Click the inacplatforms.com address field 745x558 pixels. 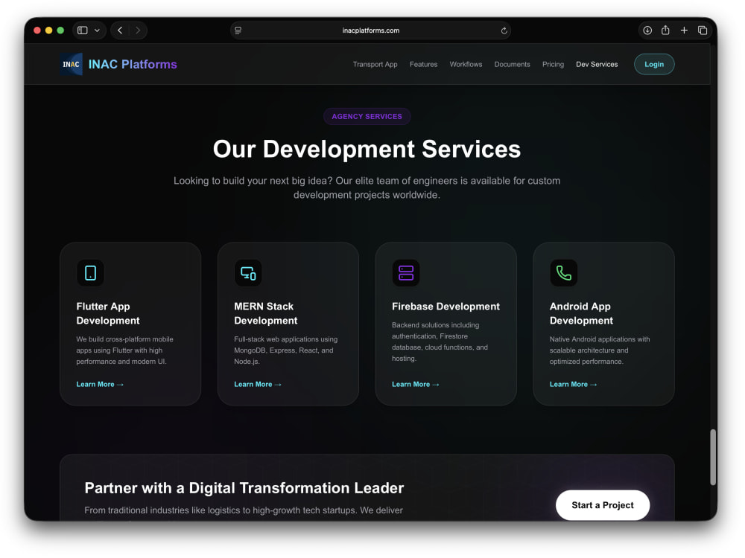370,31
